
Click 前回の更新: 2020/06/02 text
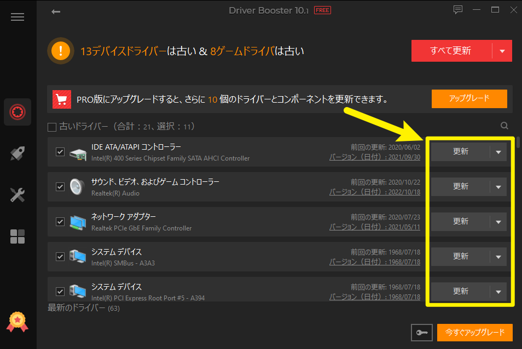pyautogui.click(x=386, y=147)
